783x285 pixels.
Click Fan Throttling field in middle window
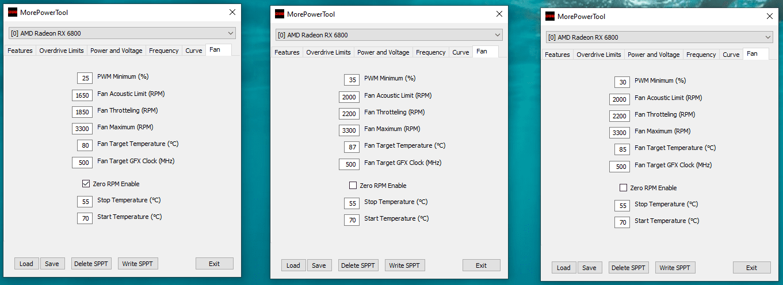tap(349, 113)
